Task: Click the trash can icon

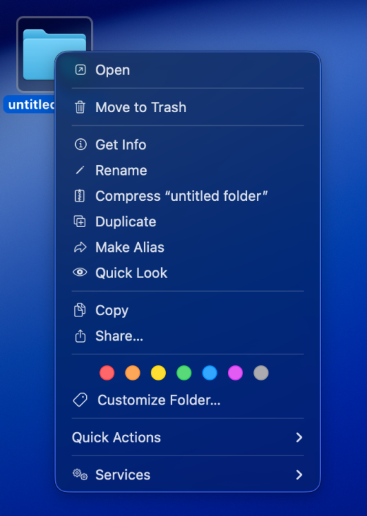Action: pyautogui.click(x=80, y=107)
